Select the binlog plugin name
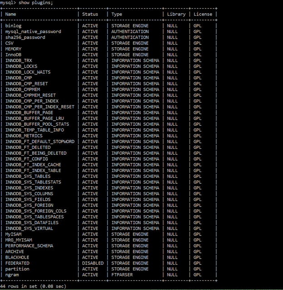Image resolution: width=283 pixels, height=290 pixels. click(x=14, y=26)
